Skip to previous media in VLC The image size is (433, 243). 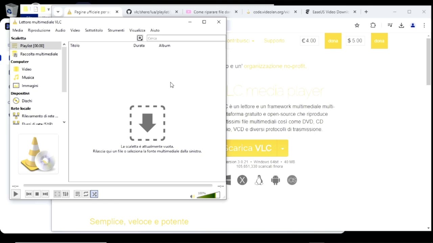pos(29,194)
